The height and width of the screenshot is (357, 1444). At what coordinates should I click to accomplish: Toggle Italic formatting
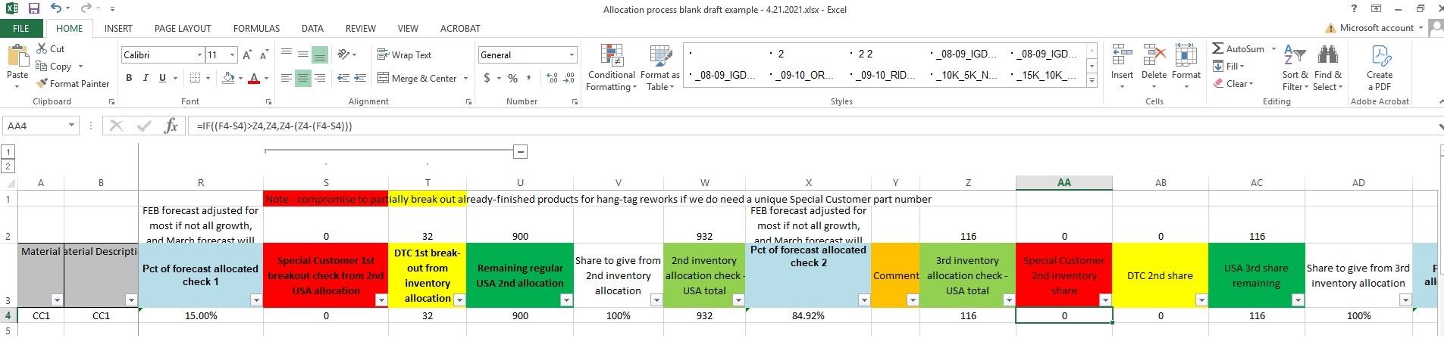pyautogui.click(x=146, y=78)
